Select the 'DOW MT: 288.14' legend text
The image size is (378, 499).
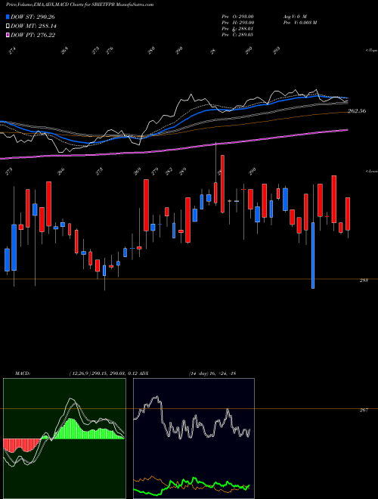click(x=34, y=26)
